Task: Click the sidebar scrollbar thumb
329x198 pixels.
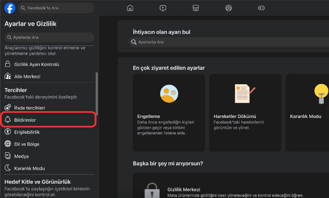Action: coord(97,93)
